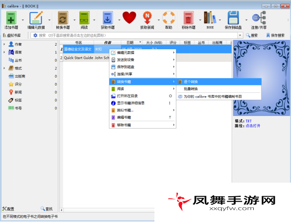The width and height of the screenshot is (291, 222).
Task: Expand the Authors (作者) tree node
Action: tap(4, 44)
